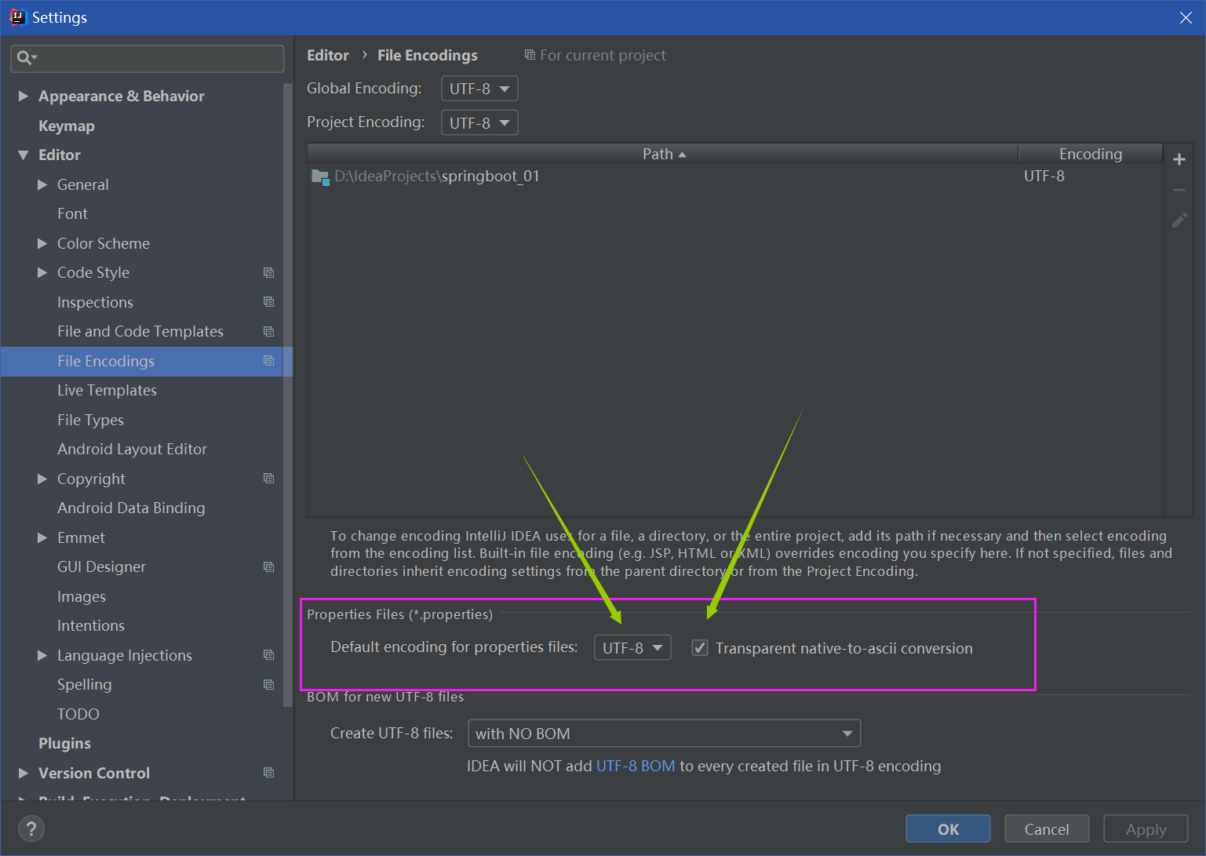
Task: Click UTF-8 encoding cell of springboot_01
Action: point(1044,177)
